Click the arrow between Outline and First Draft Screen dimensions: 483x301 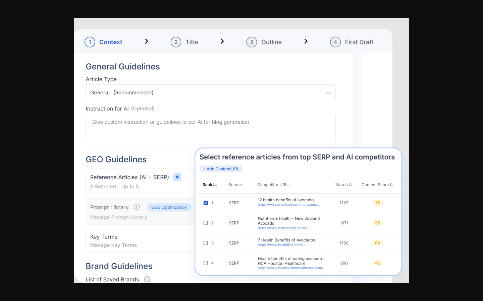[306, 41]
